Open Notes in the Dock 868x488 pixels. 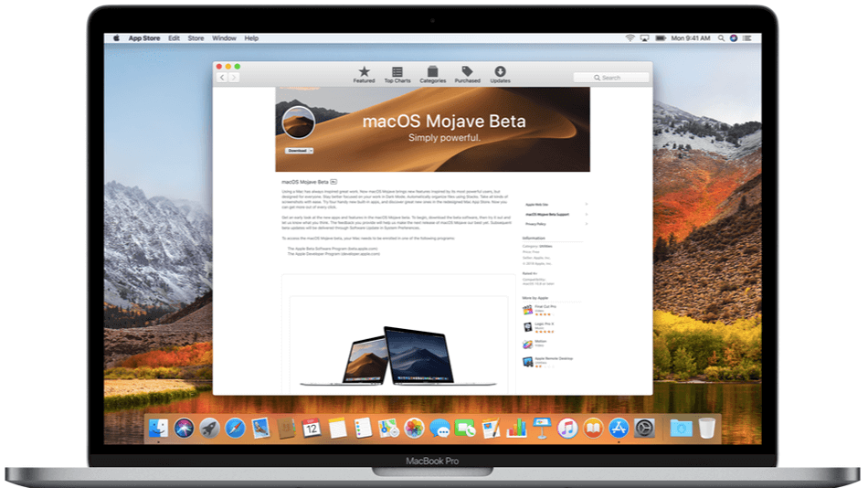(x=337, y=429)
